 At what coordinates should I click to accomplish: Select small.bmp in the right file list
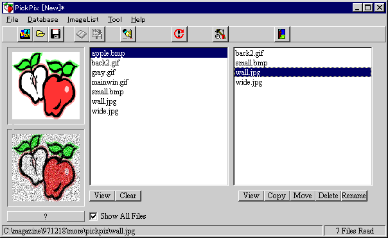[303, 63]
